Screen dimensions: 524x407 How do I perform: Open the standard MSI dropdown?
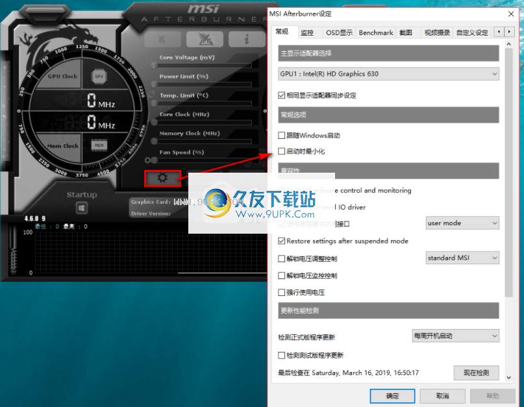(x=462, y=258)
